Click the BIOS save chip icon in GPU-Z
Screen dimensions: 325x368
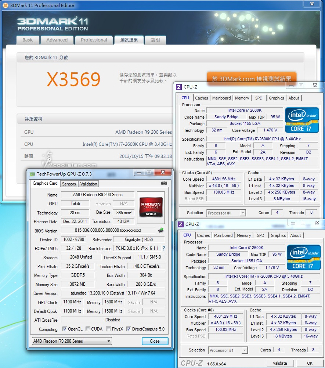click(161, 230)
